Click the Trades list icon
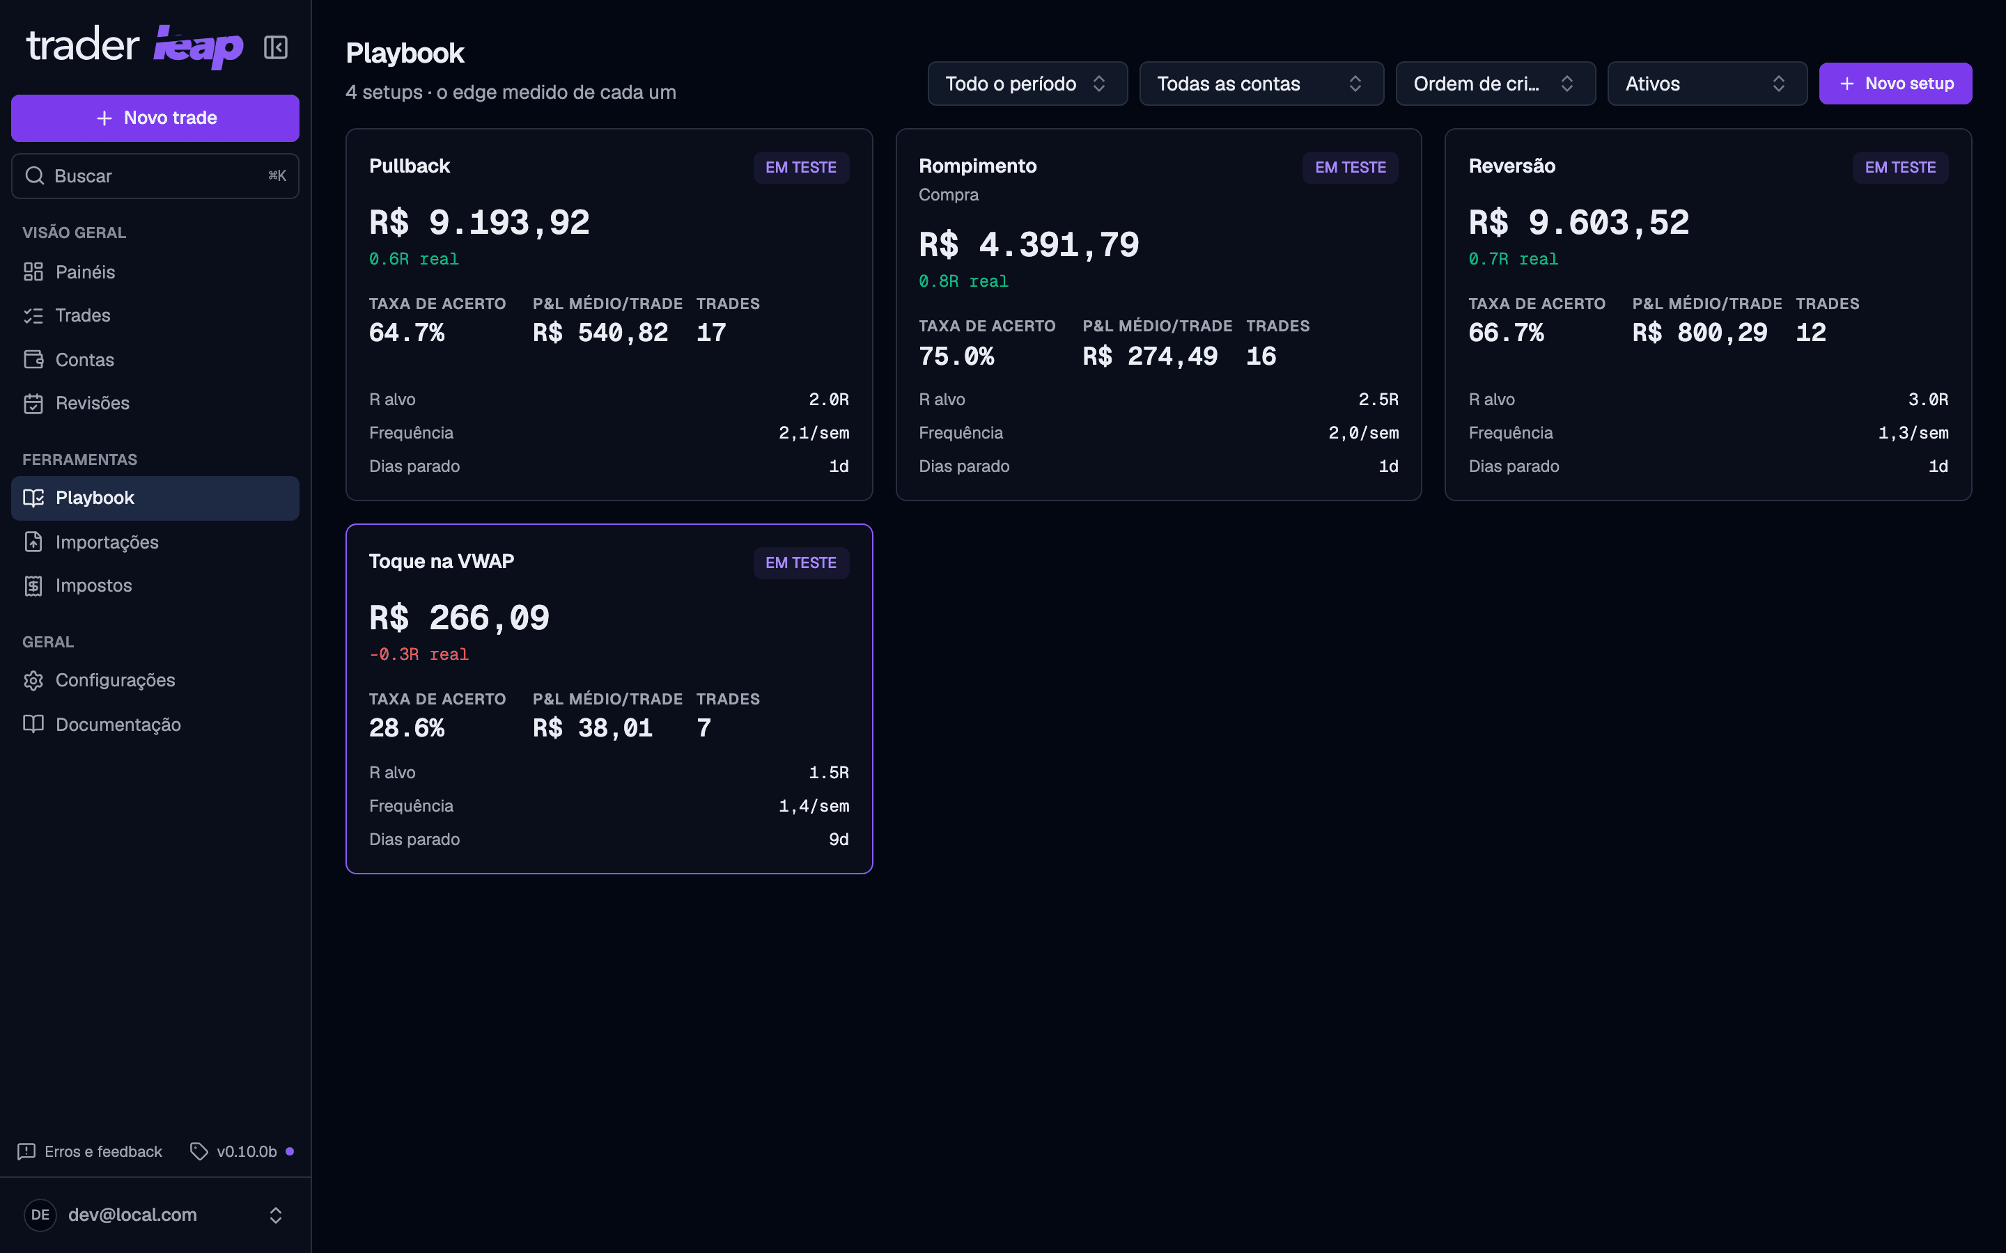2006x1253 pixels. [33, 316]
